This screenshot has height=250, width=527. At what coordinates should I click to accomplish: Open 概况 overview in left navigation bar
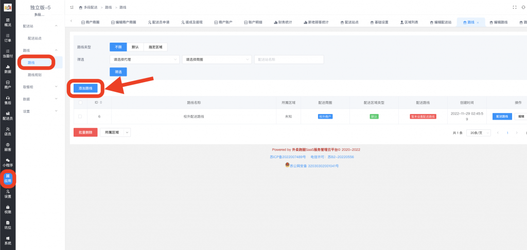click(x=8, y=23)
